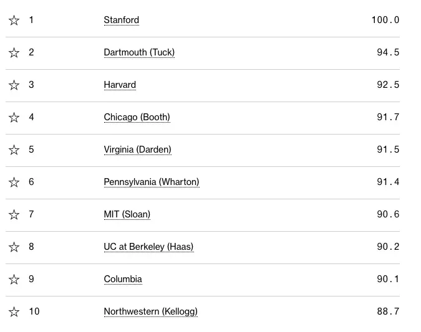Star the Stanford ranking row
The image size is (421, 332).
point(14,20)
